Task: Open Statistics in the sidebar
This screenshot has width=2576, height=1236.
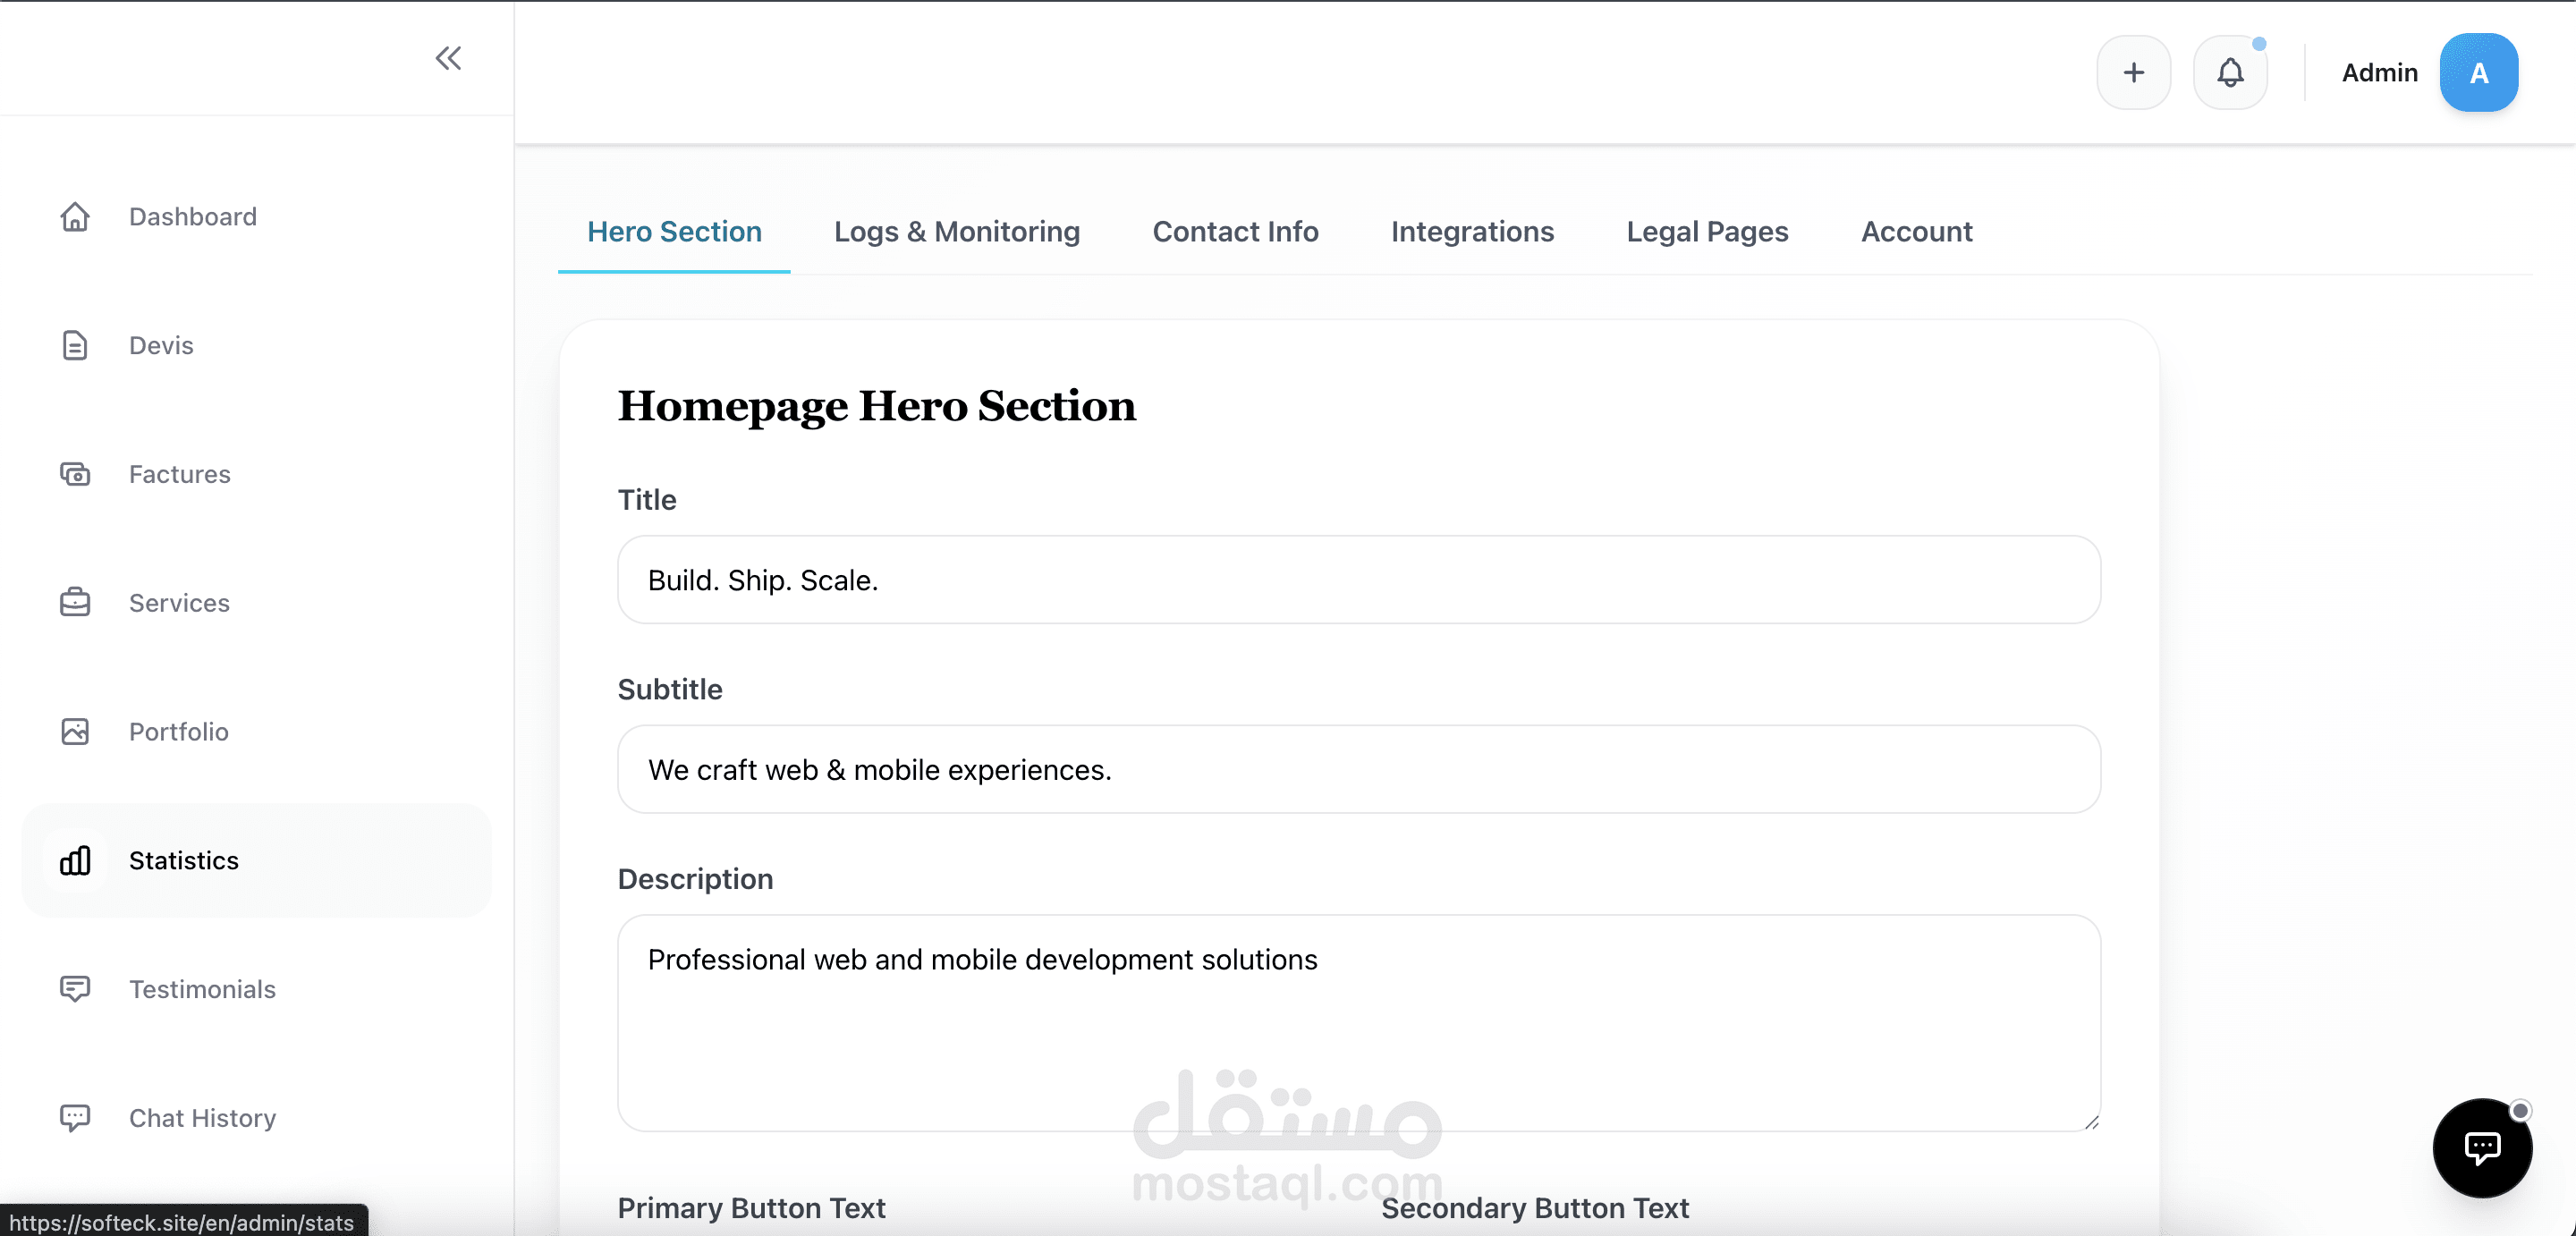Action: pyautogui.click(x=184, y=861)
